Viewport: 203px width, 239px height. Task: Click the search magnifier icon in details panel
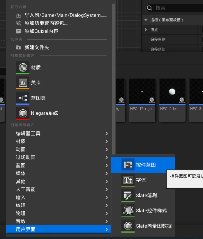(150, 8)
